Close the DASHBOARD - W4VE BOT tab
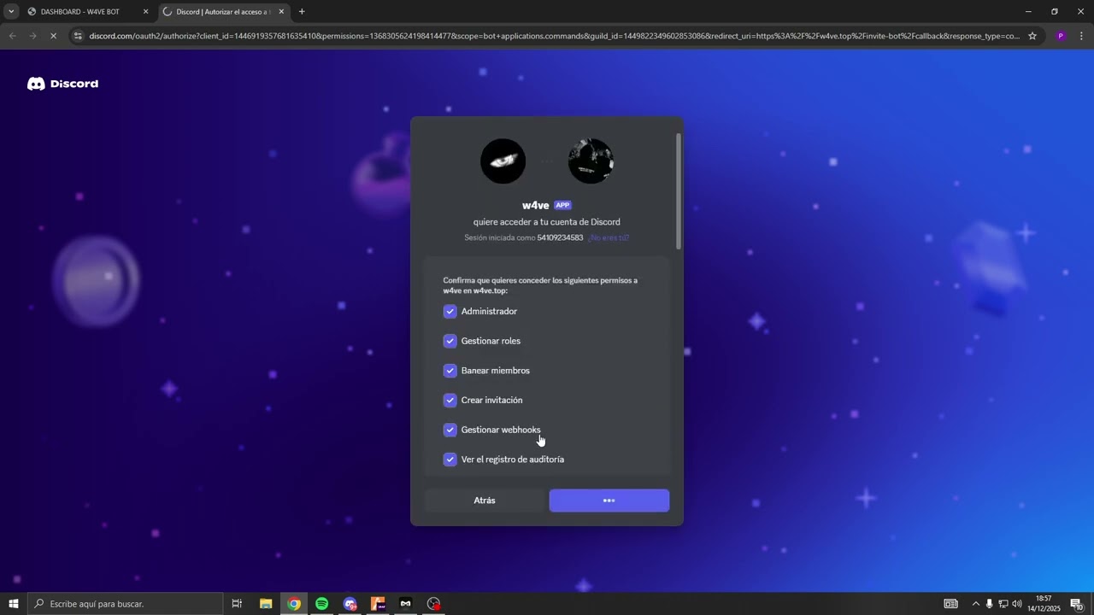1094x615 pixels. click(x=145, y=12)
